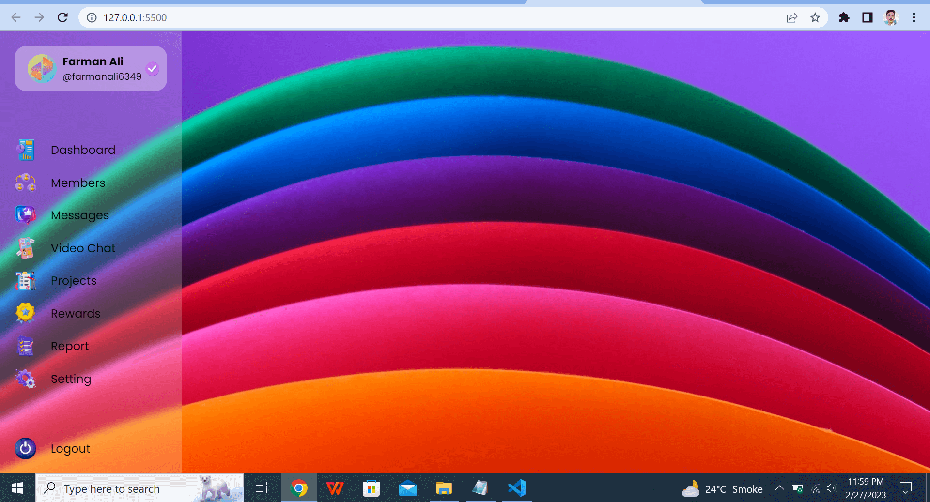Screen dimensions: 930x502
Task: Expand hidden icons in the system tray
Action: (x=779, y=488)
